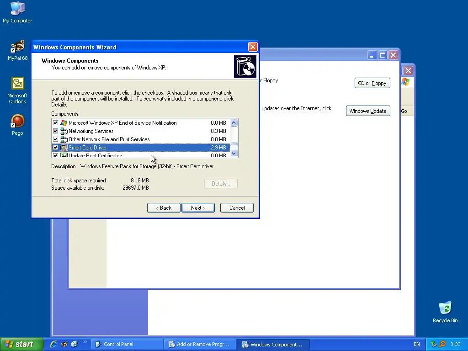
Task: Click the network tray icon beside the magnifier
Action: point(434,344)
